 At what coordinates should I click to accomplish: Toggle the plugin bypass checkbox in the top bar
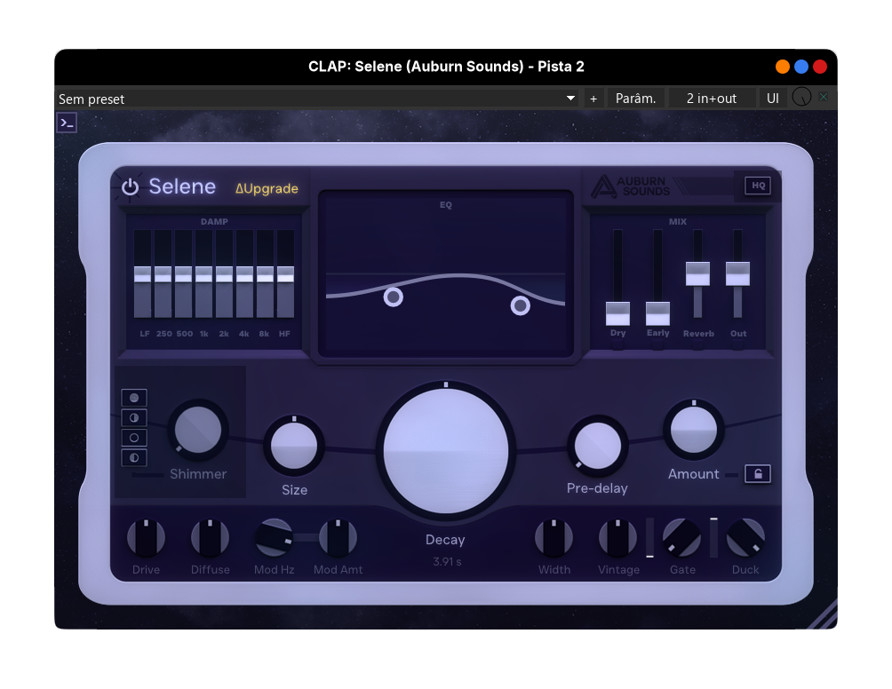click(x=824, y=98)
